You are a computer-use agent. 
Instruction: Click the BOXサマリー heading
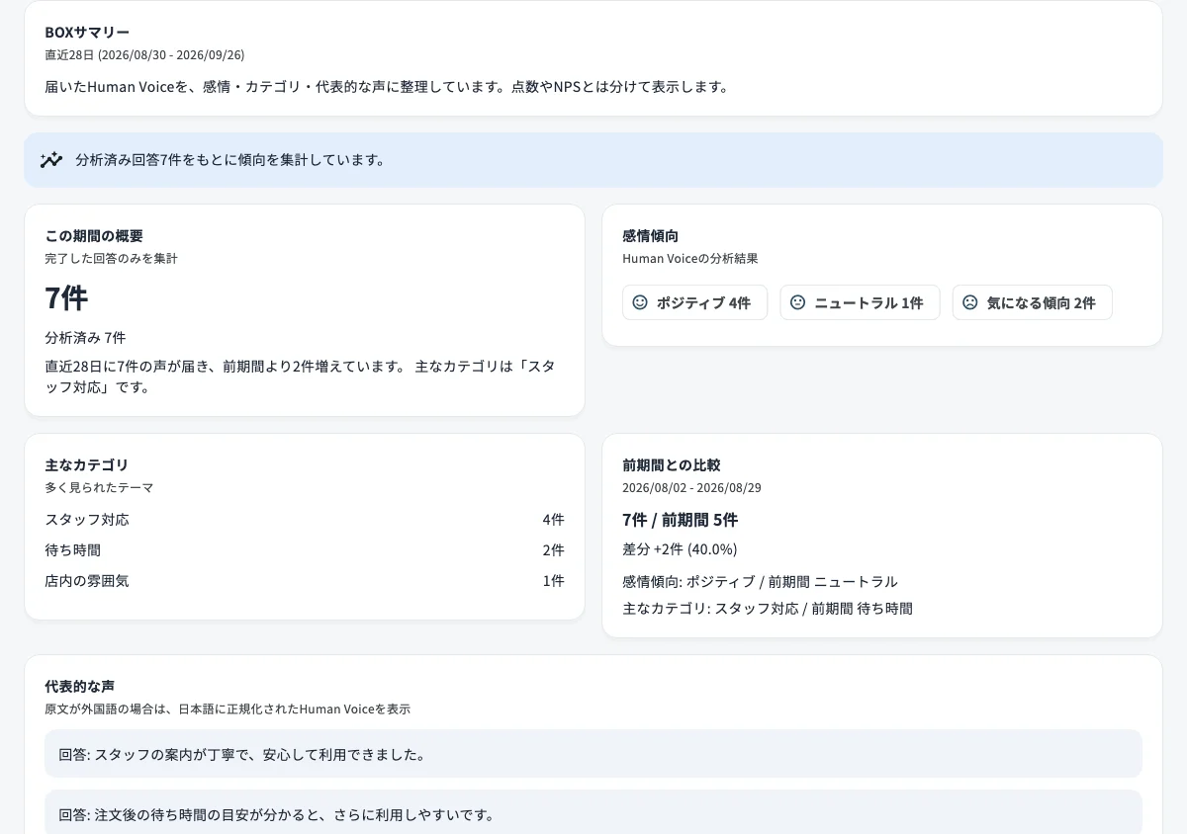coord(87,33)
